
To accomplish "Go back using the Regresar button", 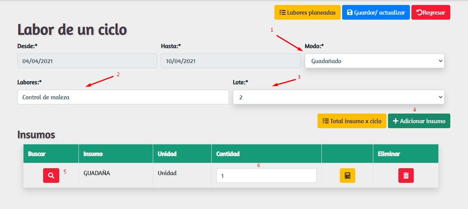I will [430, 12].
